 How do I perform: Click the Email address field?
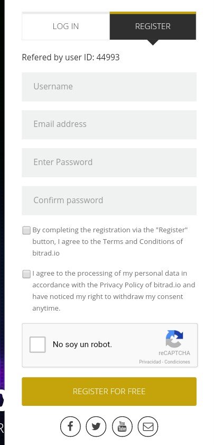109,124
